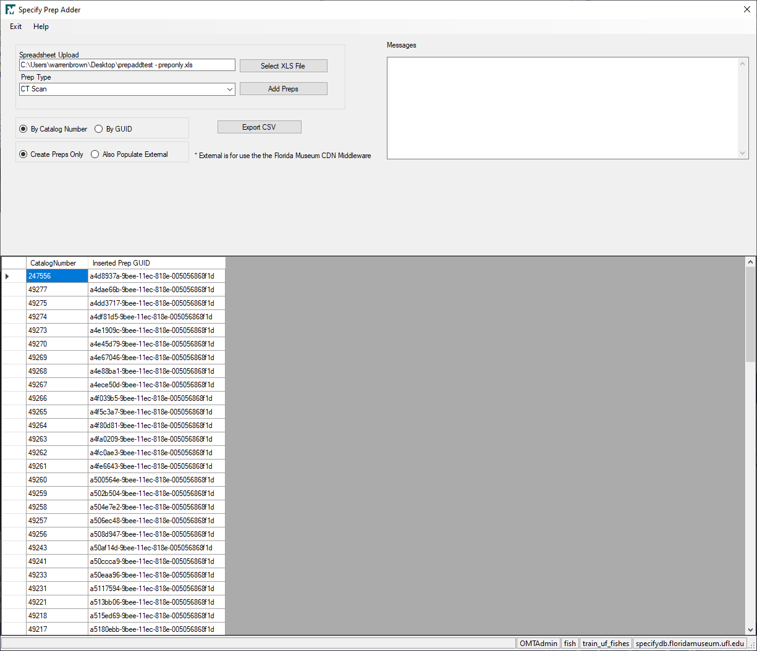This screenshot has height=651, width=757.
Task: Click the Specify Prep Adder app icon
Action: pos(10,10)
